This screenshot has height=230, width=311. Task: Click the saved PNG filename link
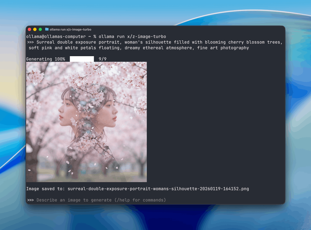tap(158, 189)
